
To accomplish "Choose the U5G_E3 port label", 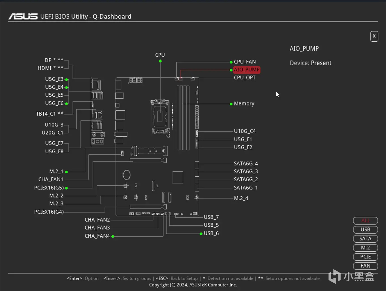I will [54, 79].
